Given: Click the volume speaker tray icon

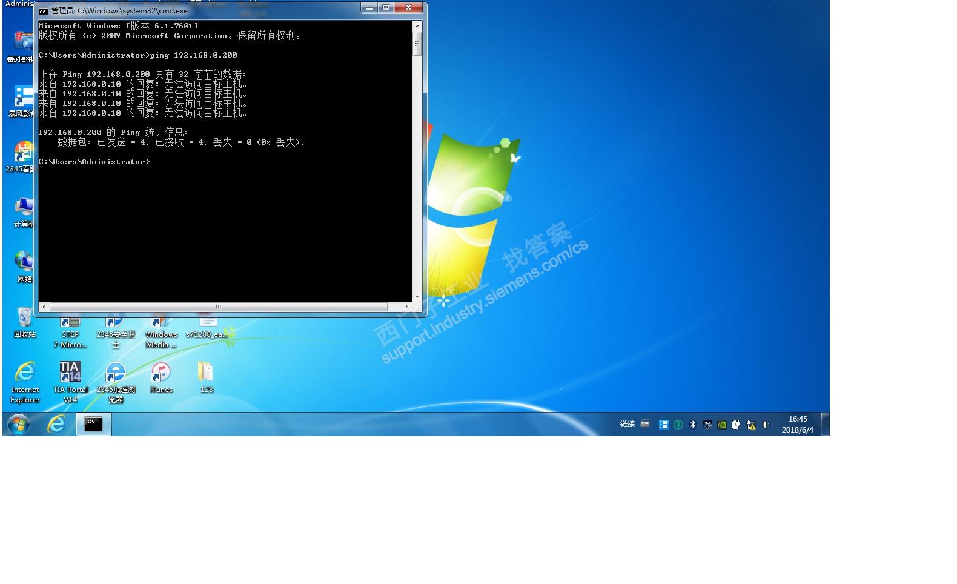Looking at the screenshot, I should (766, 425).
